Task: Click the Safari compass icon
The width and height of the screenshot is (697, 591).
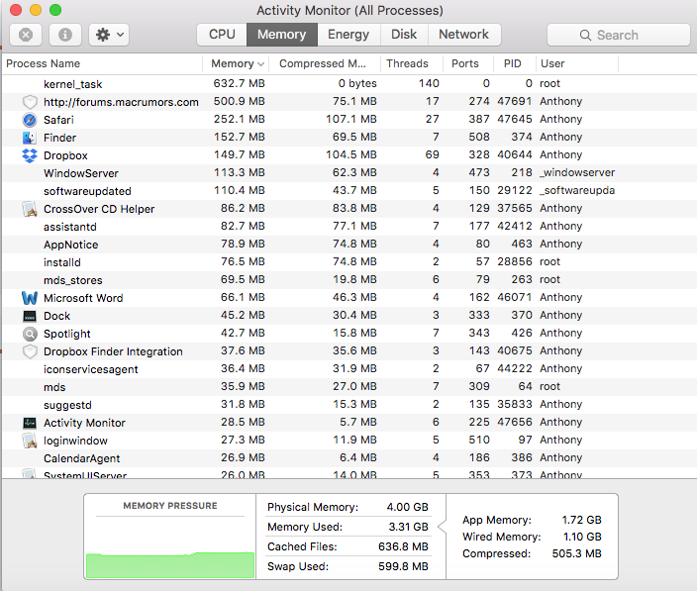Action: (x=30, y=120)
